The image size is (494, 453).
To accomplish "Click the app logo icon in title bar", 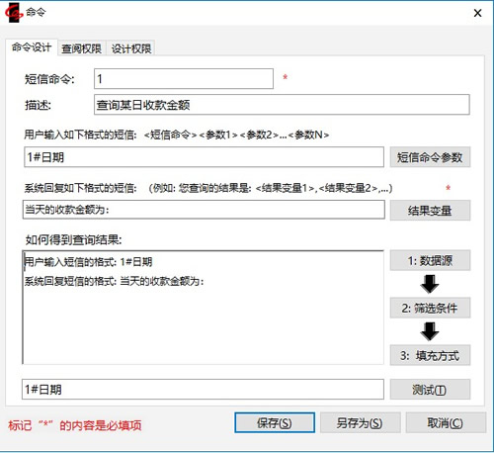I will pyautogui.click(x=14, y=13).
